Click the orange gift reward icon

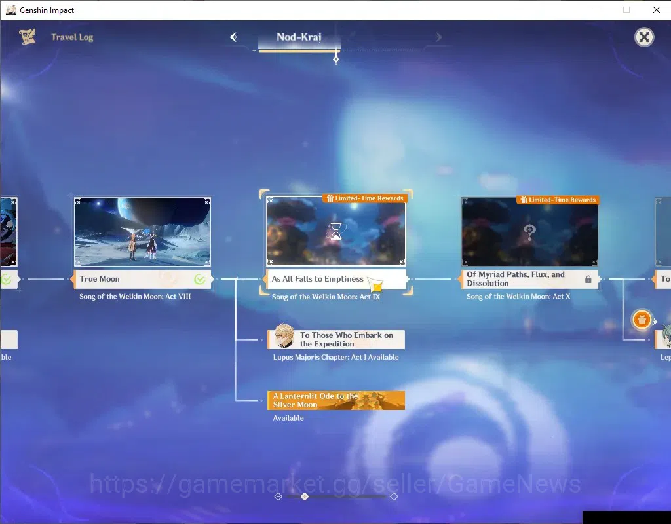point(642,320)
